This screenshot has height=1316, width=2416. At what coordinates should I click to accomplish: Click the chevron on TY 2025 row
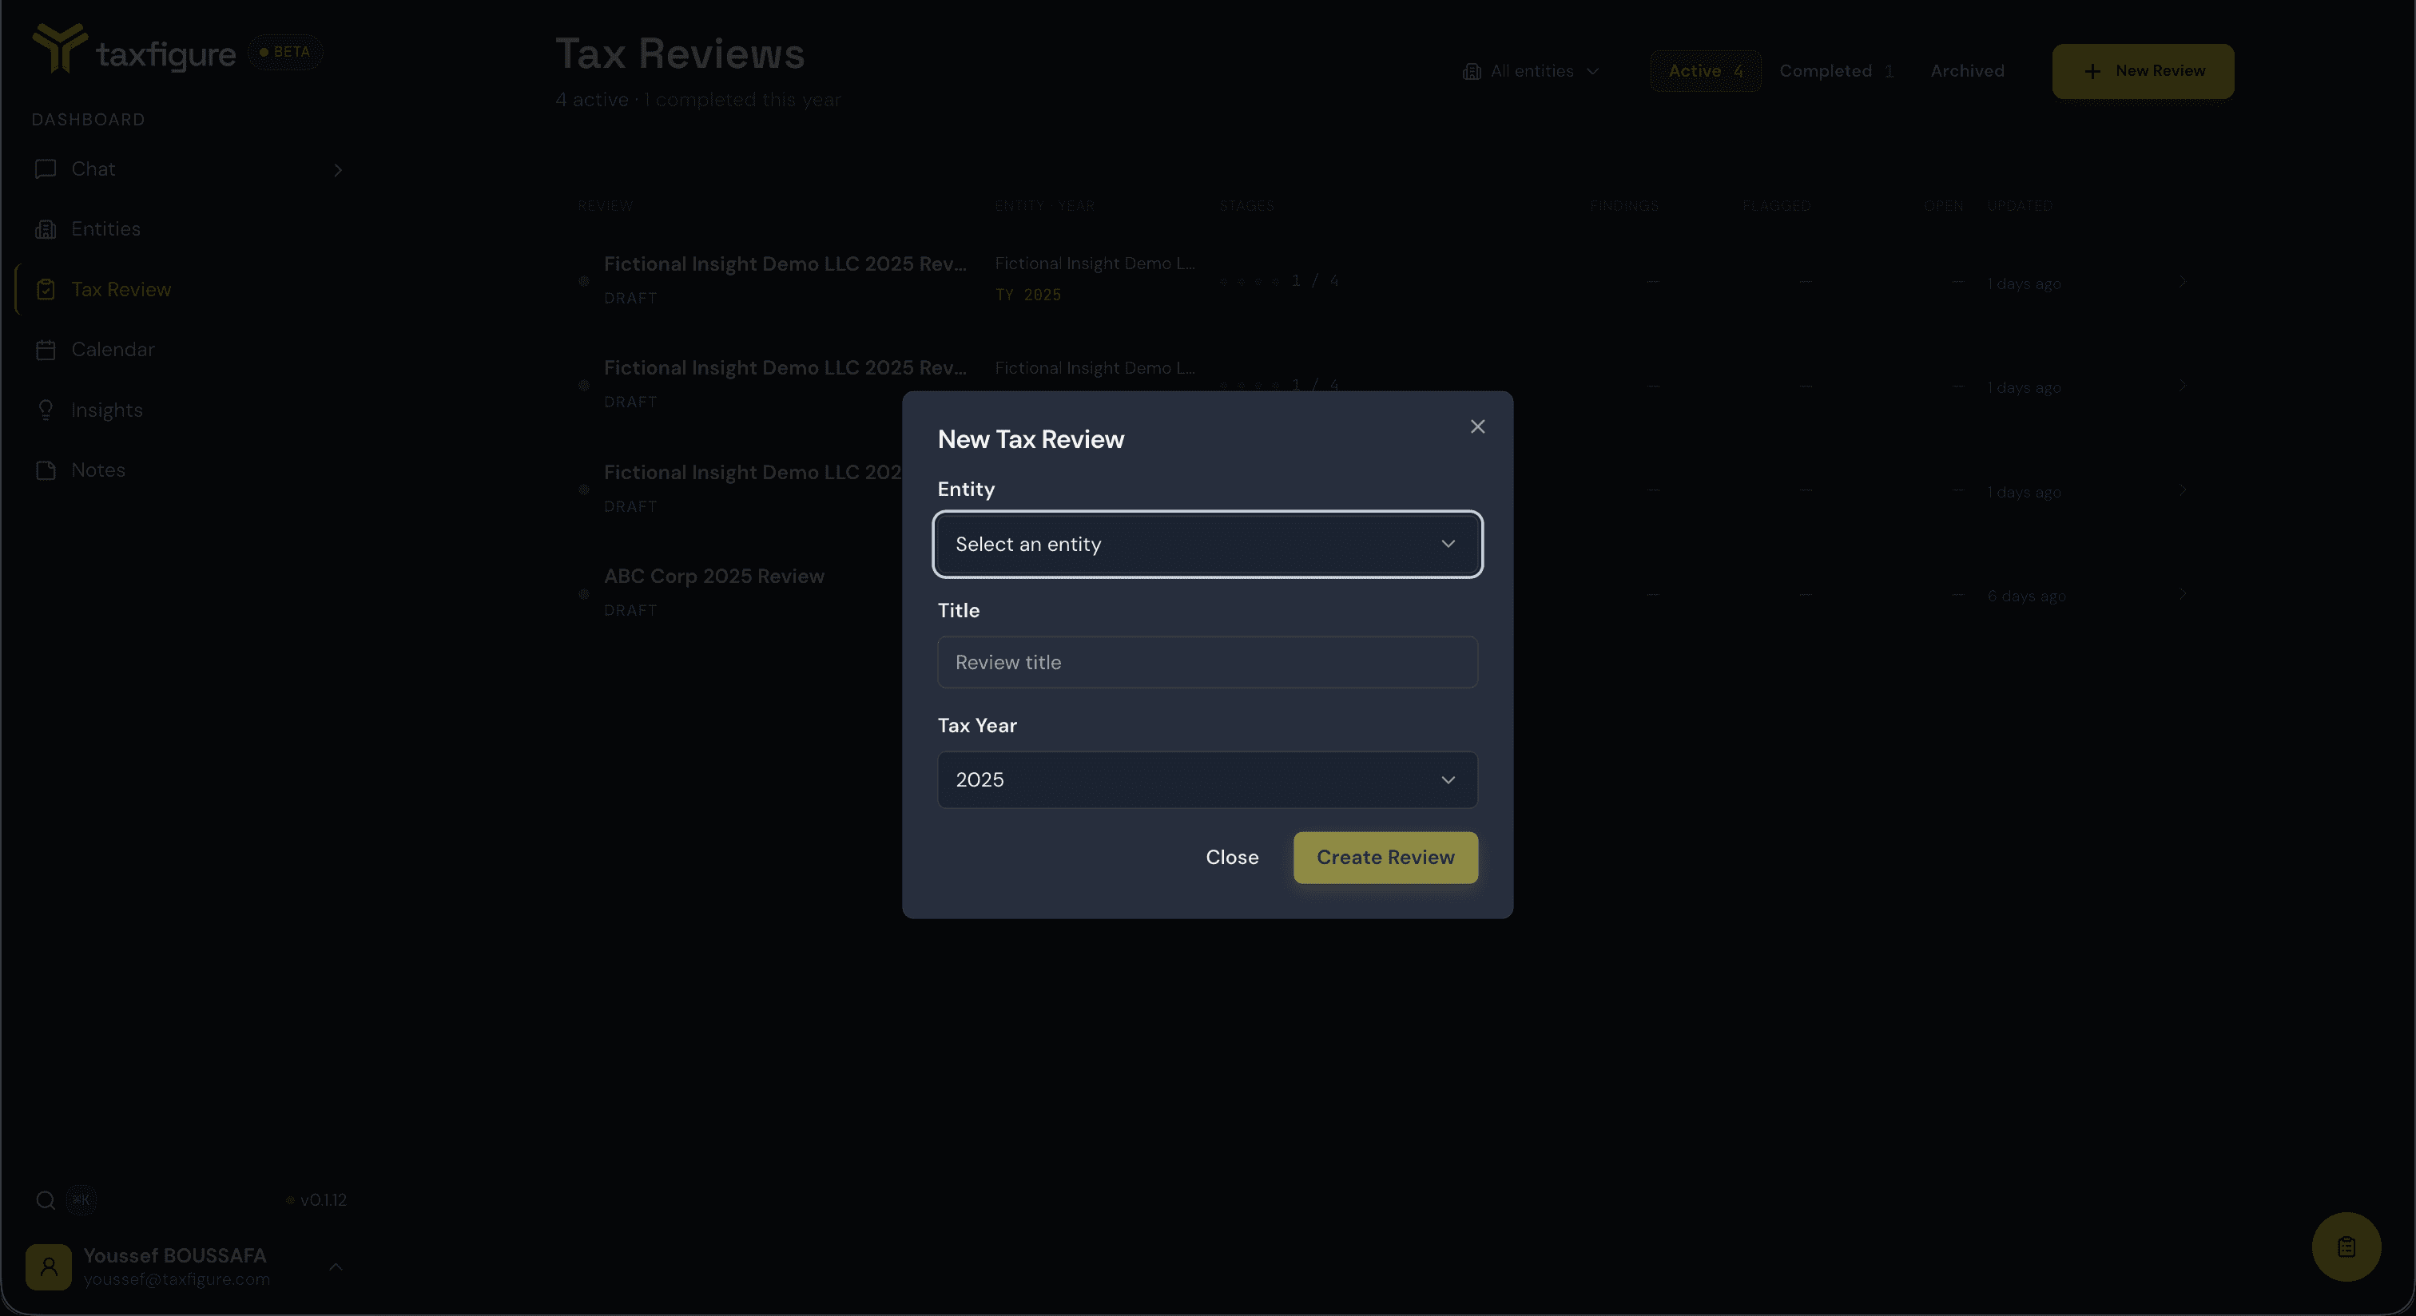click(x=2183, y=281)
